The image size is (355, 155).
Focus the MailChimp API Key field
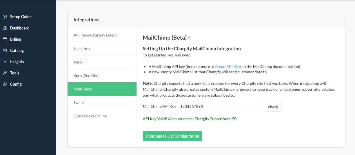(220, 107)
